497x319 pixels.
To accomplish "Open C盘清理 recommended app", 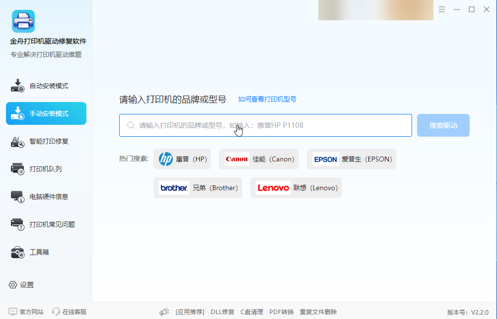I will 252,312.
